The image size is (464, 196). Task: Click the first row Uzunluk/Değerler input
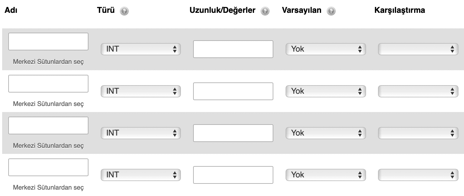233,49
